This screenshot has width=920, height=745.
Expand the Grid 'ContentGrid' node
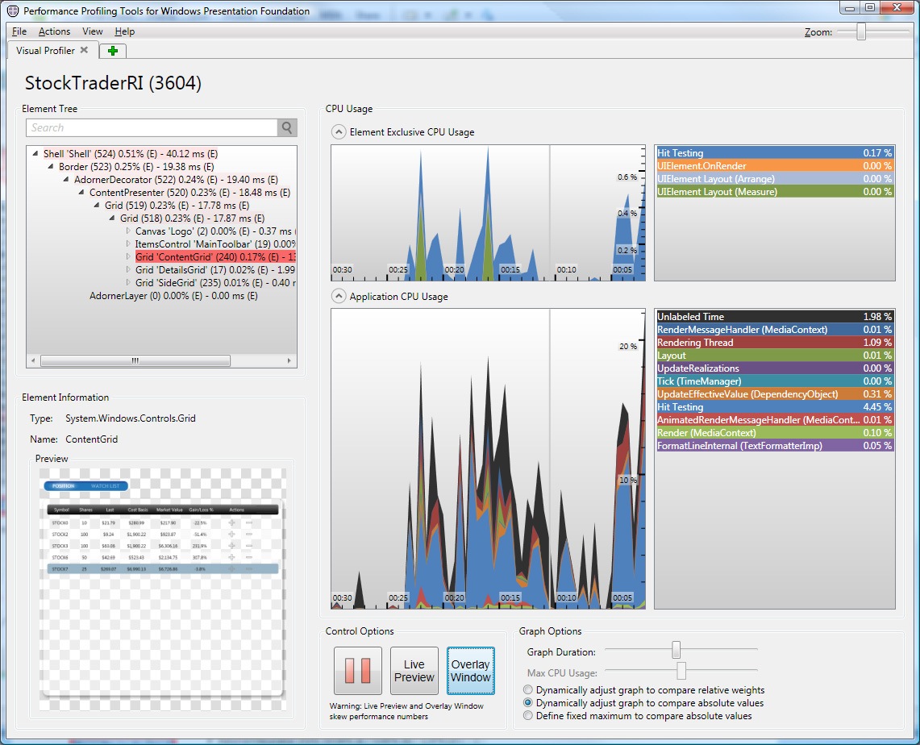128,257
